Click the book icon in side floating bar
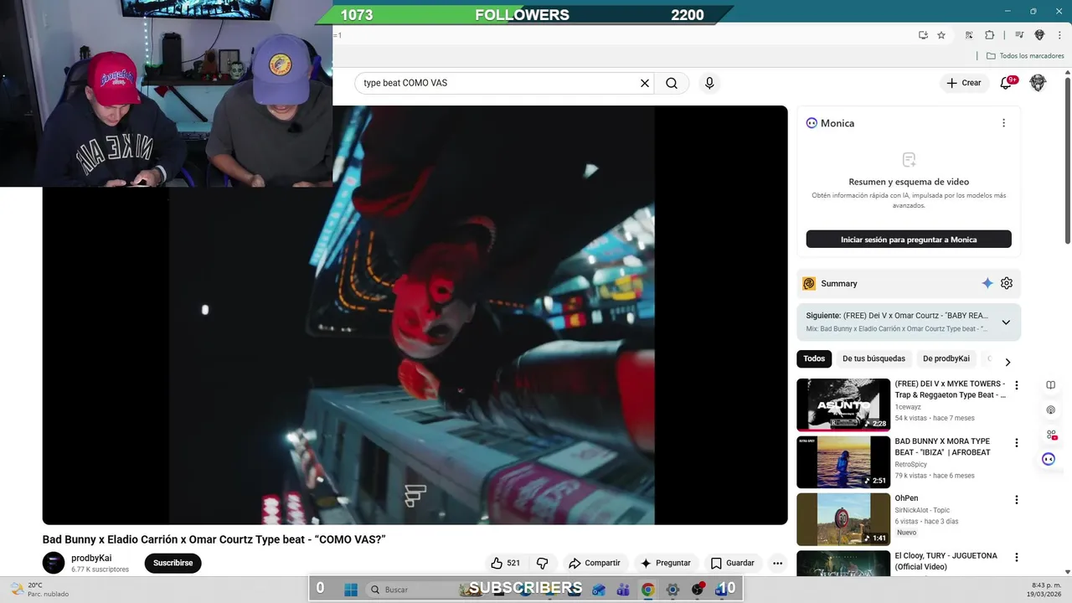1072x603 pixels. (1050, 385)
